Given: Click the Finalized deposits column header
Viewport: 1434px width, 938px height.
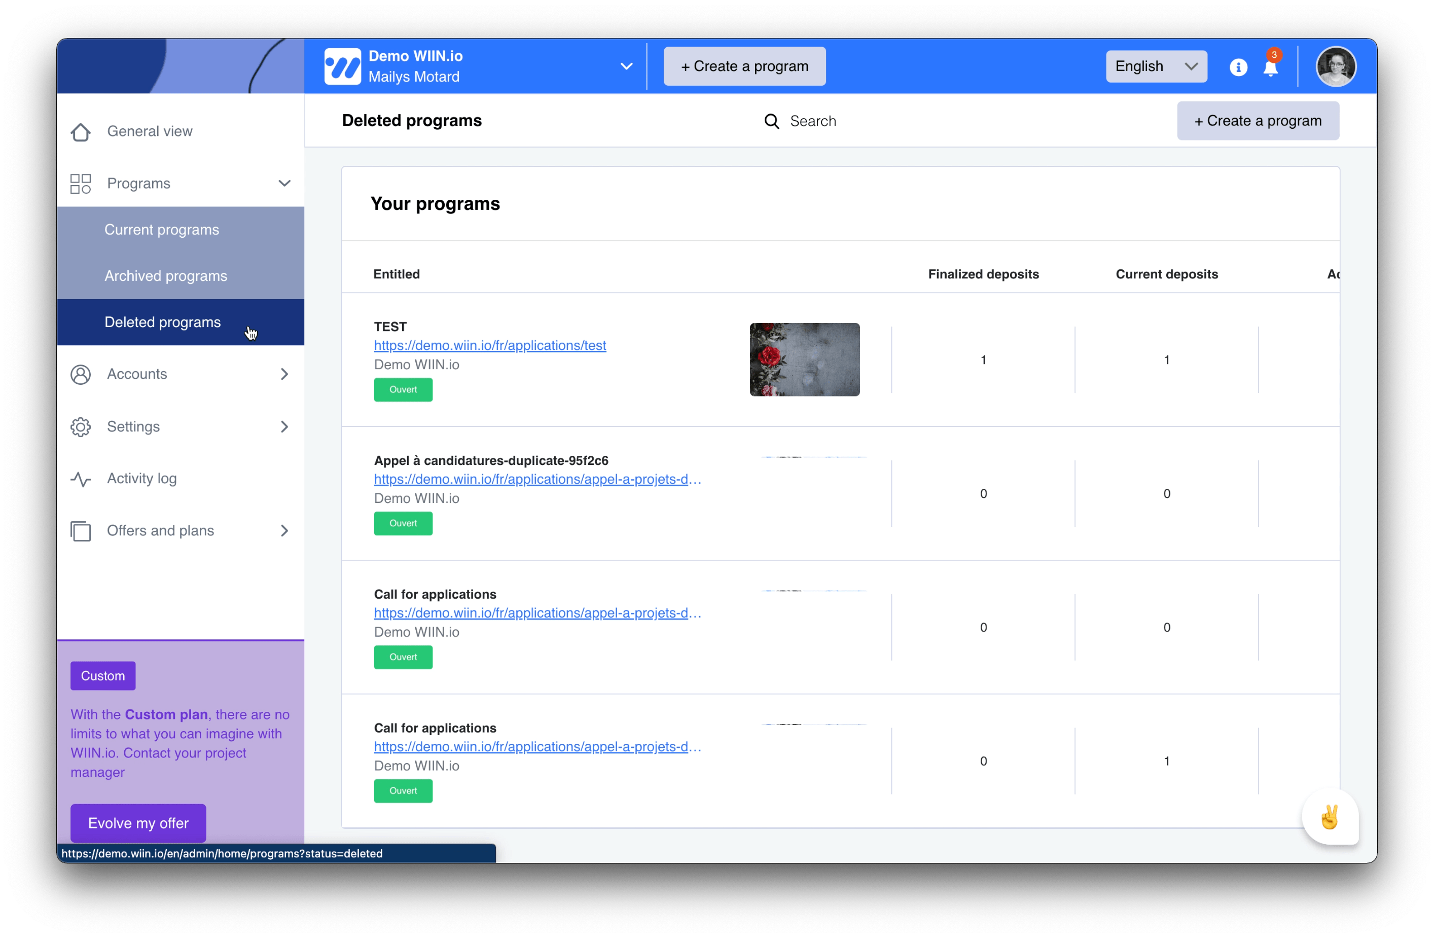Looking at the screenshot, I should (983, 274).
